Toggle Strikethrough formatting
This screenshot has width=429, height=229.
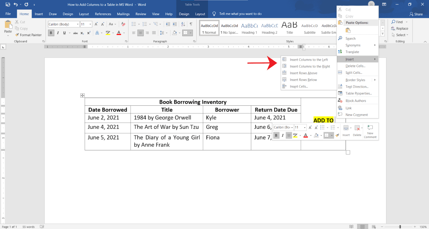click(x=75, y=33)
